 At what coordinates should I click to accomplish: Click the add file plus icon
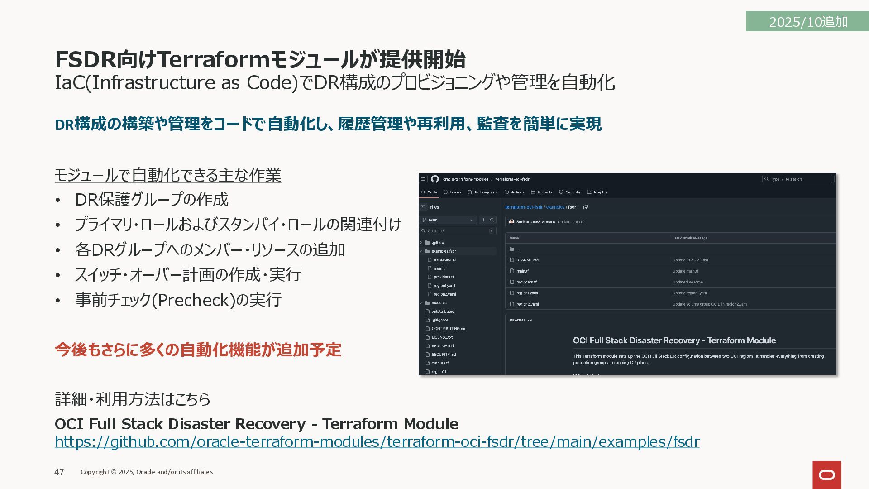click(x=483, y=220)
